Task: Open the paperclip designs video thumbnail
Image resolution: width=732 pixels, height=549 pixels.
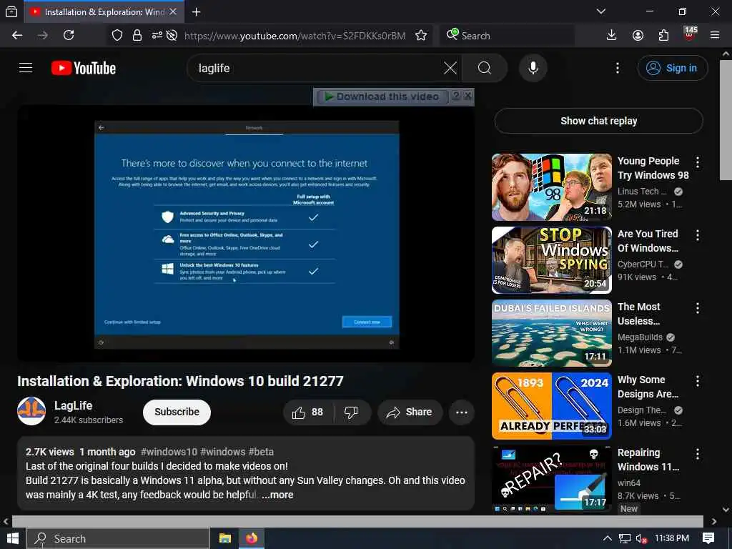Action: (x=551, y=406)
